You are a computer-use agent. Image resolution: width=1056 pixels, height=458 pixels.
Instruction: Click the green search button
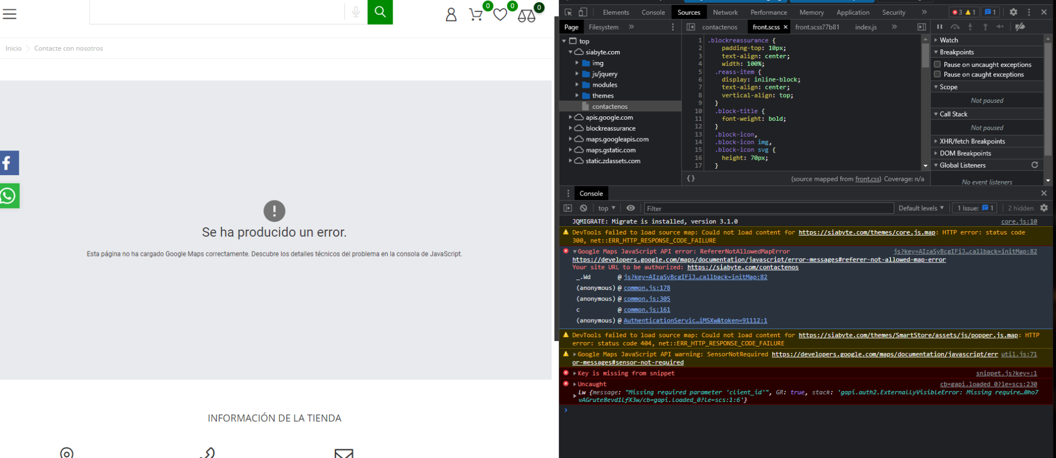(x=380, y=12)
